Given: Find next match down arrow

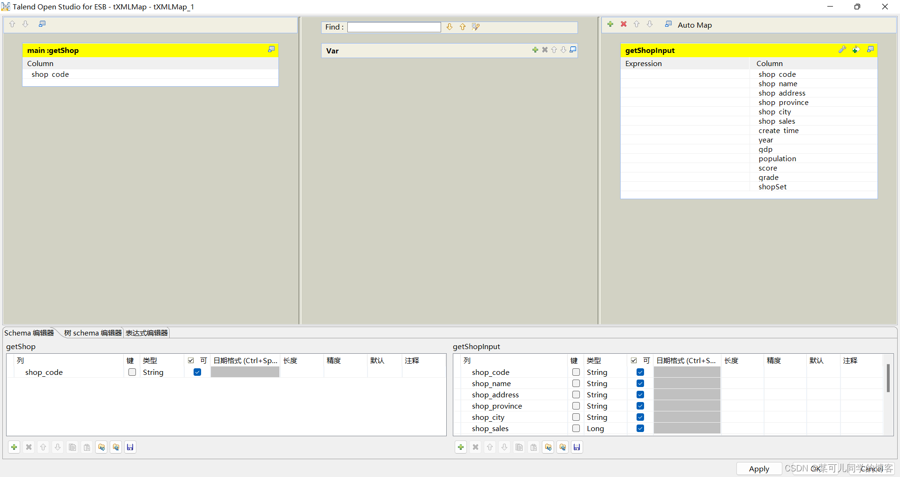Looking at the screenshot, I should [450, 27].
